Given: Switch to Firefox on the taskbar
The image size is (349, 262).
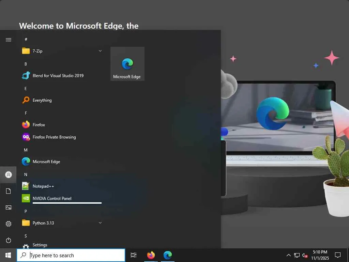Looking at the screenshot, I should point(151,255).
